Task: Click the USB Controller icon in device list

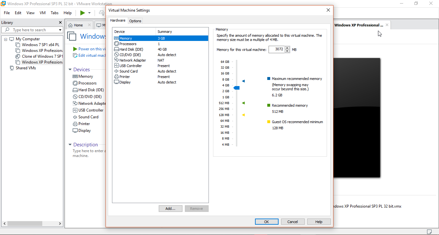Action: pyautogui.click(x=117, y=66)
